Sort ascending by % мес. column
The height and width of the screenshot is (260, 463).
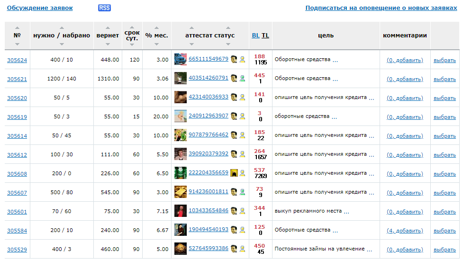pyautogui.click(x=156, y=27)
